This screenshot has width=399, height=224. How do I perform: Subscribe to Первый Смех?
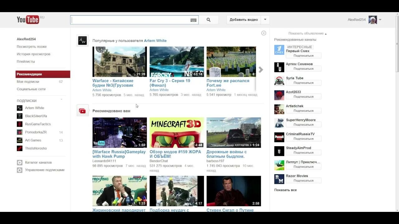click(x=304, y=56)
